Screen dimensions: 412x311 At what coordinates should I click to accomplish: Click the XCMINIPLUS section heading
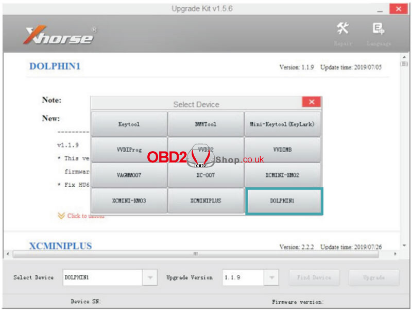(60, 245)
